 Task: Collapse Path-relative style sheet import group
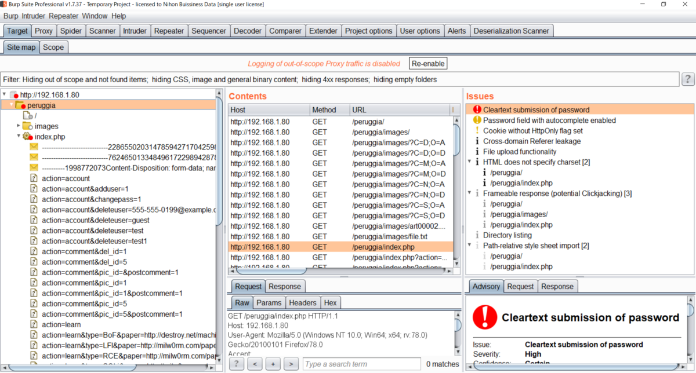[x=469, y=245]
